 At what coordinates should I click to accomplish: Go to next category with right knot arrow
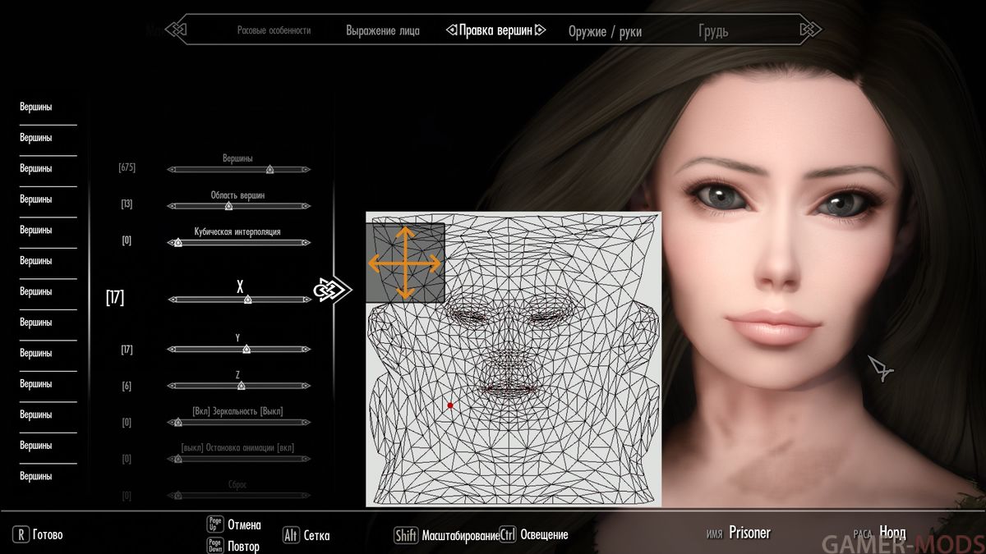[x=810, y=31]
